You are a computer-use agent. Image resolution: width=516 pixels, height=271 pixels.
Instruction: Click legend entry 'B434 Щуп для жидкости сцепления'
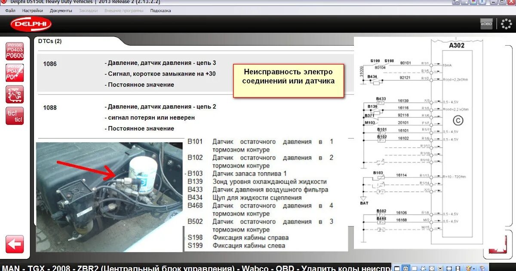[245, 197]
